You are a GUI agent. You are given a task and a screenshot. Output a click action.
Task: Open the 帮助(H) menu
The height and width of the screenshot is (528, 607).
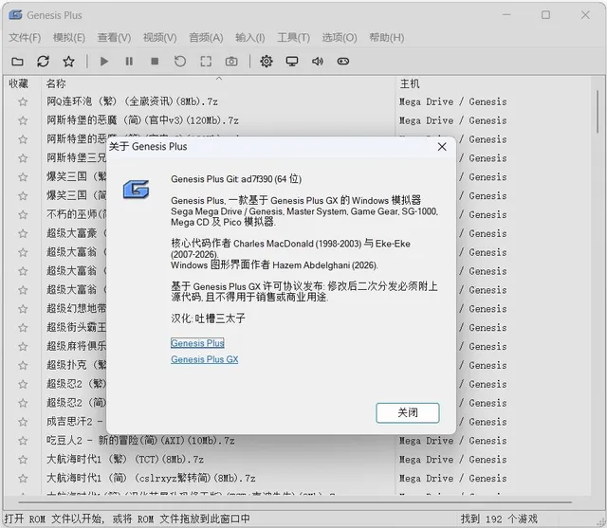coord(386,38)
